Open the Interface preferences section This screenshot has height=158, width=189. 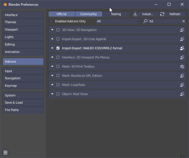click(23, 15)
